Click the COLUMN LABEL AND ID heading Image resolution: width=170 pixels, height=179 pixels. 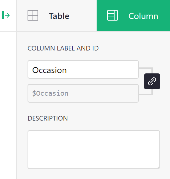[x=63, y=48]
